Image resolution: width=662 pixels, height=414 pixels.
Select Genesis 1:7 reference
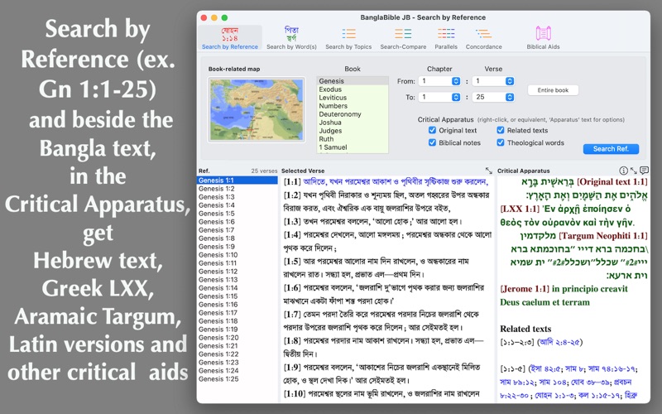point(237,230)
